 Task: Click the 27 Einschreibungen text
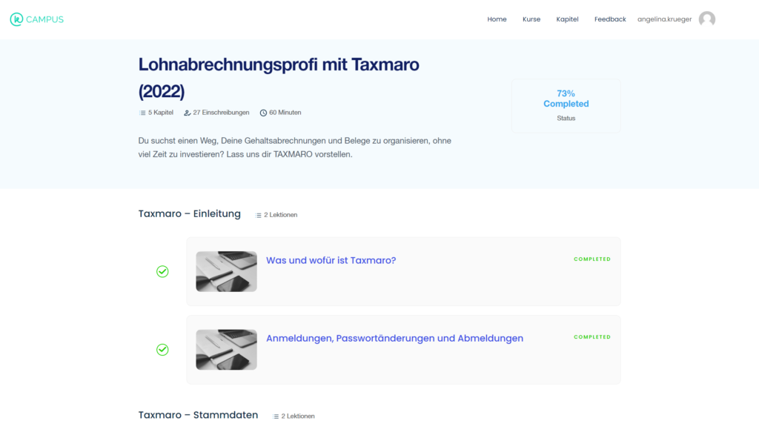click(221, 113)
